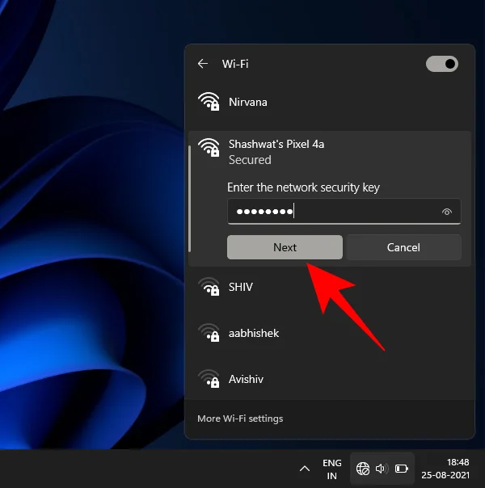Image resolution: width=485 pixels, height=488 pixels.
Task: Click the volume speaker tray icon
Action: coord(382,469)
